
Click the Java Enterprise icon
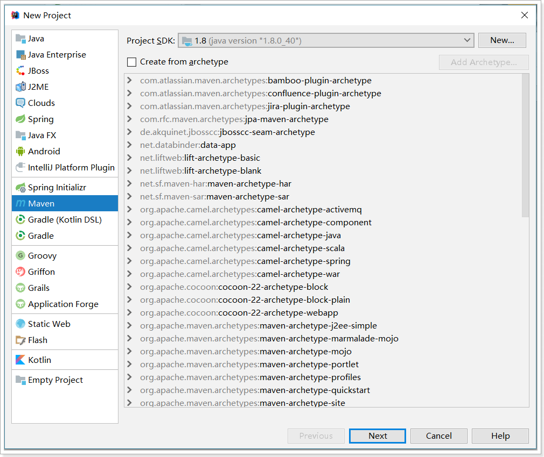click(x=20, y=55)
